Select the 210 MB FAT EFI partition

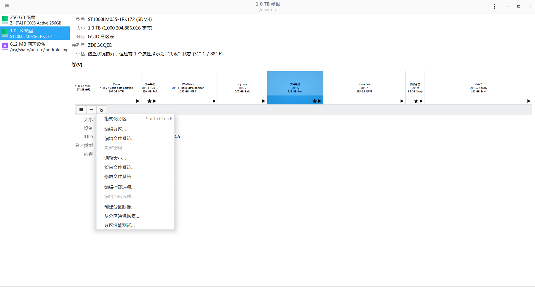click(150, 88)
